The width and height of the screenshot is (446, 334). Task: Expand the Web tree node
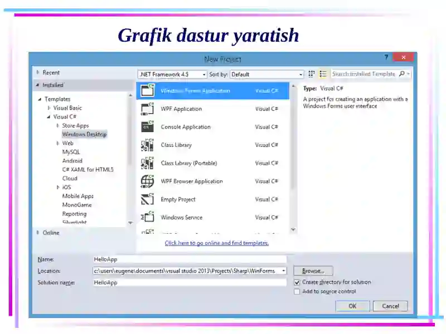(x=58, y=143)
